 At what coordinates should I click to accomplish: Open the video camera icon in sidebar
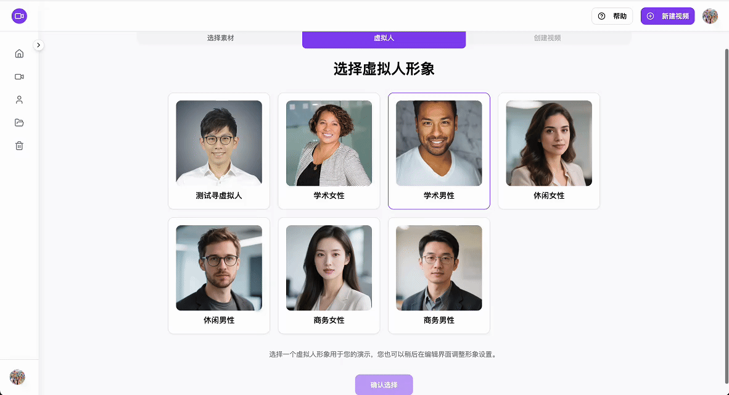point(19,77)
